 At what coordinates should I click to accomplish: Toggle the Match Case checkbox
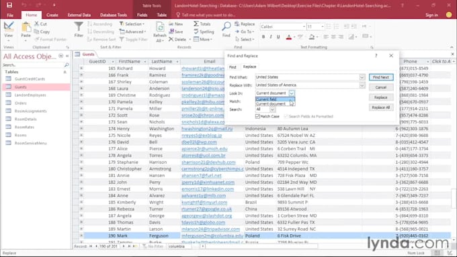click(257, 116)
